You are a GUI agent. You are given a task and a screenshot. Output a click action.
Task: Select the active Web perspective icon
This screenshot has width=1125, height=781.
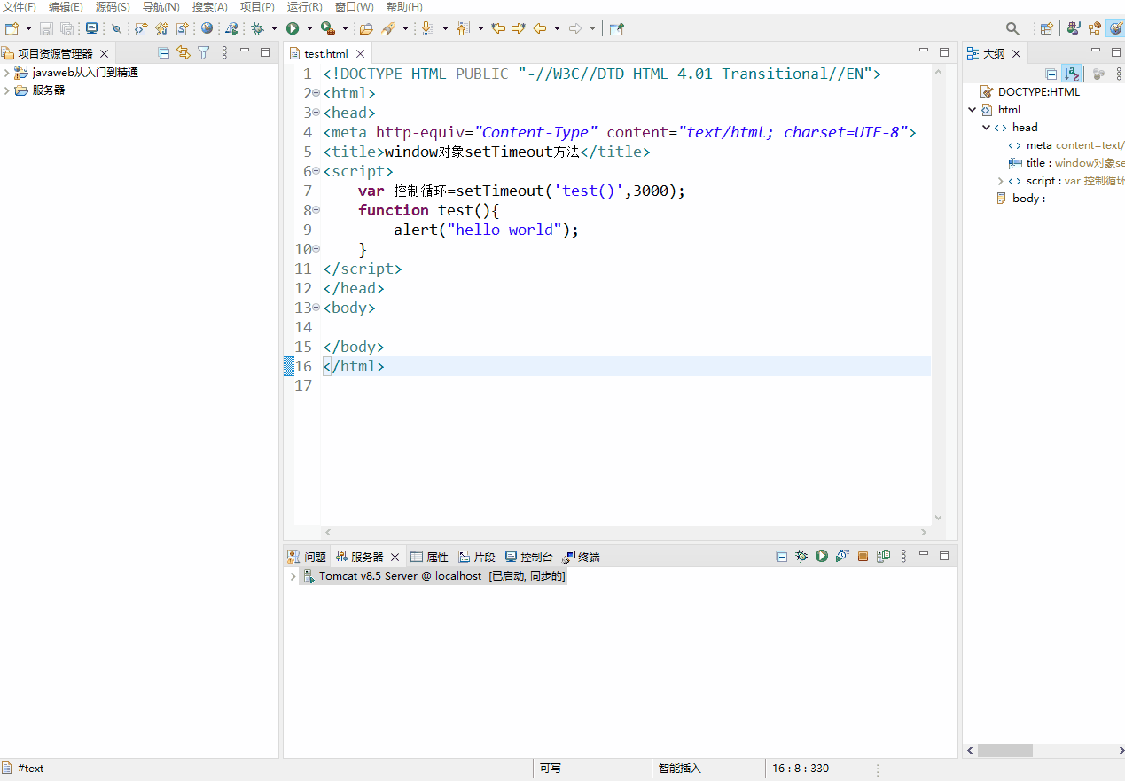tap(1115, 28)
